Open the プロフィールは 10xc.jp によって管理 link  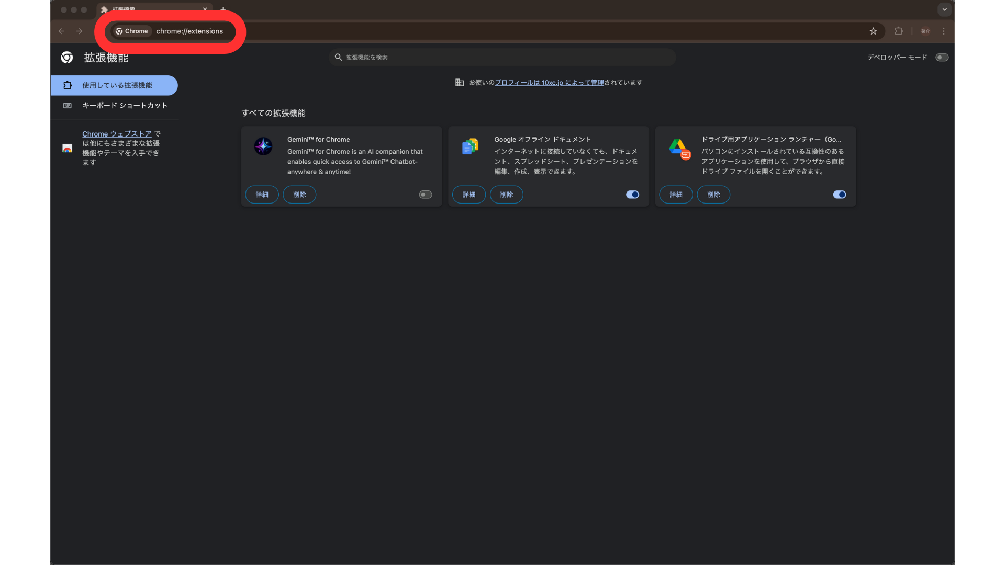click(549, 83)
